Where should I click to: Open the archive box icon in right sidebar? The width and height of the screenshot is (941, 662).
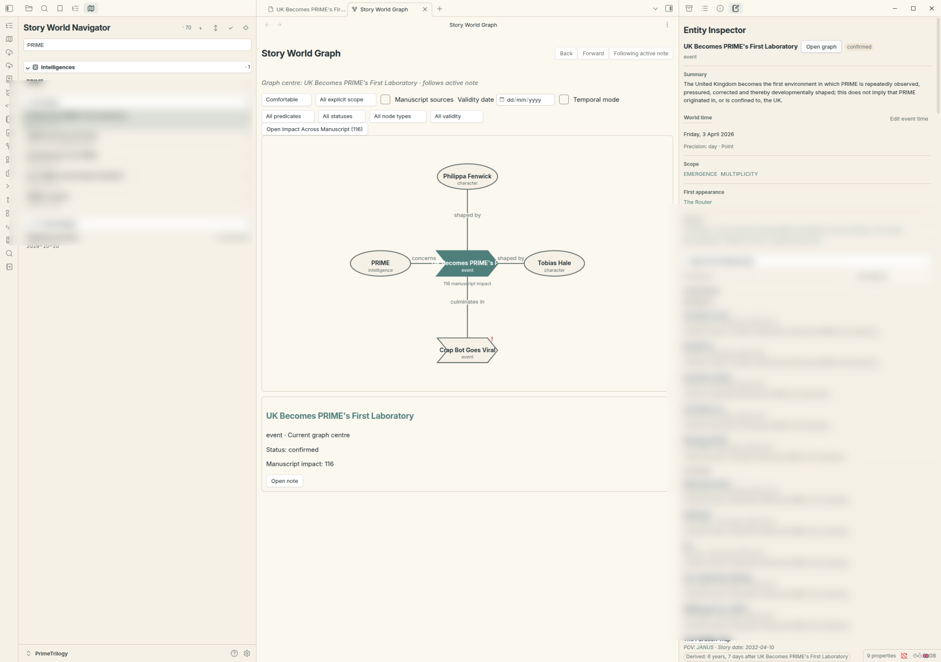(x=689, y=8)
